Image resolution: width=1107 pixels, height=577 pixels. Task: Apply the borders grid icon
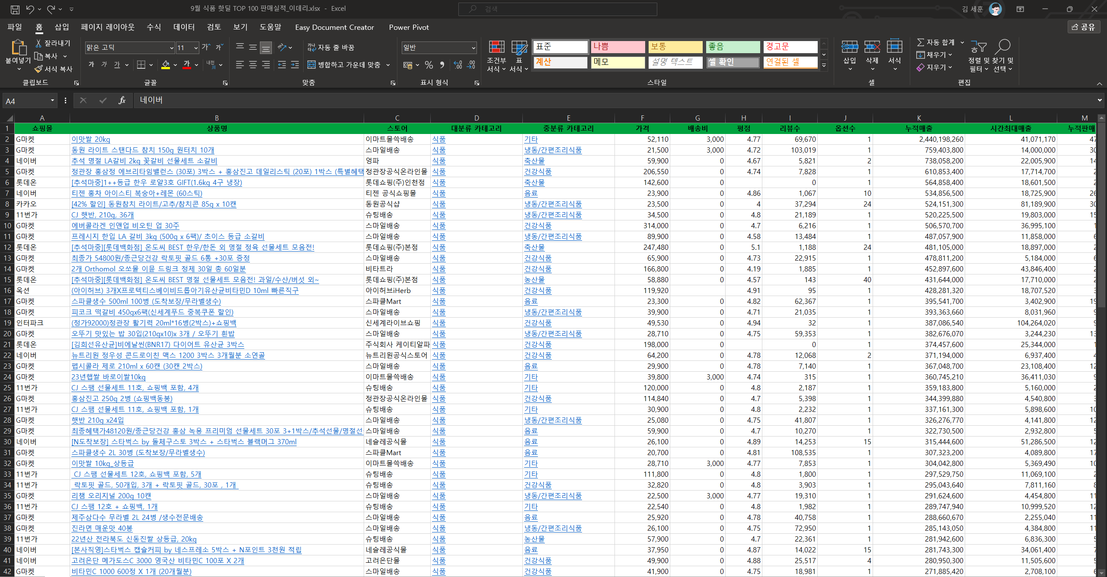(x=141, y=64)
